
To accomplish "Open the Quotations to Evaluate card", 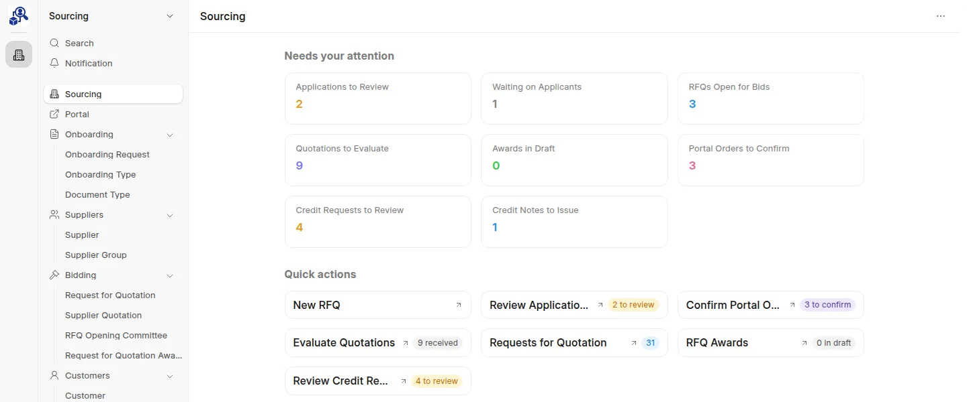I will point(378,160).
